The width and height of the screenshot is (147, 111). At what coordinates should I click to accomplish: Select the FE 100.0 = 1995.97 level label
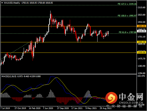(x=127, y=16)
